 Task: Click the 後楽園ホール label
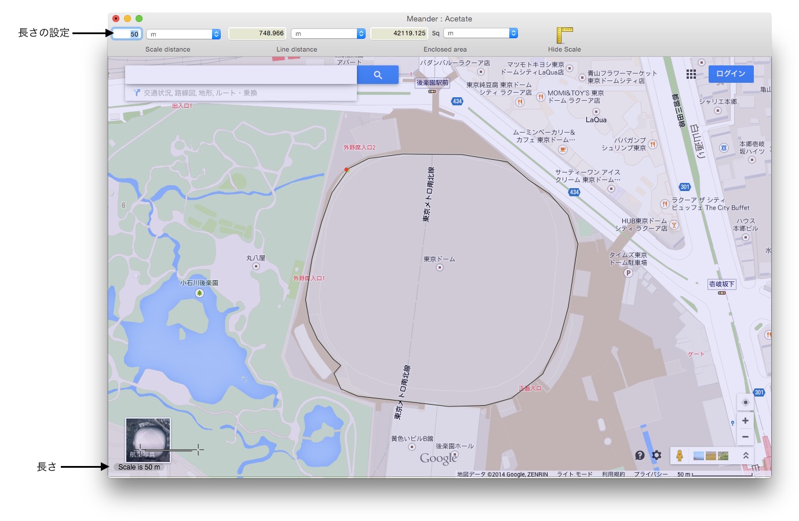pos(455,446)
